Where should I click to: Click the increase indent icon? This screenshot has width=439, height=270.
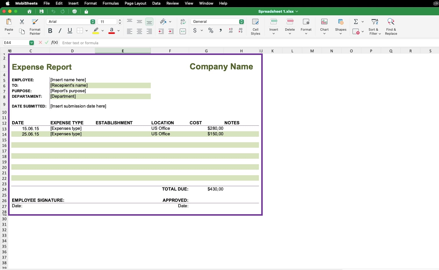pyautogui.click(x=171, y=31)
